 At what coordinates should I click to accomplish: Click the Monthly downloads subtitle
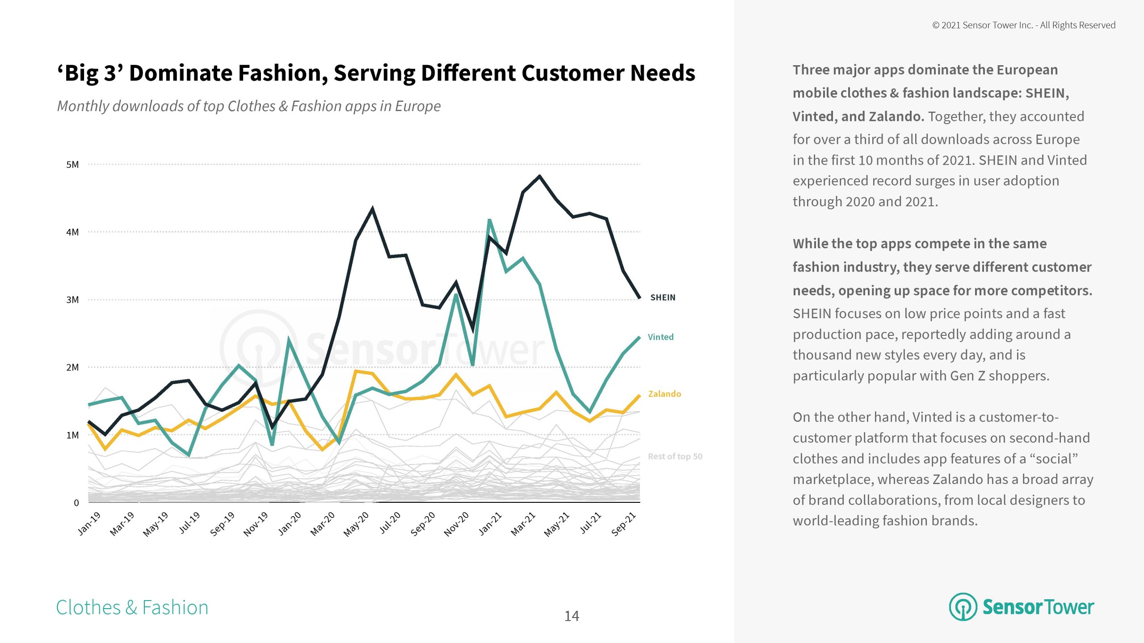[x=248, y=106]
